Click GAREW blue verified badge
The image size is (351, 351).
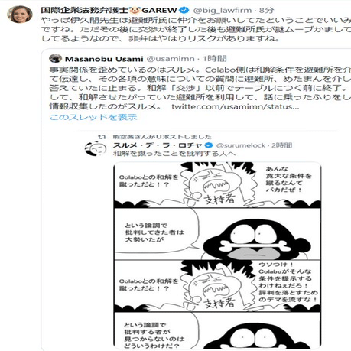[x=184, y=10]
